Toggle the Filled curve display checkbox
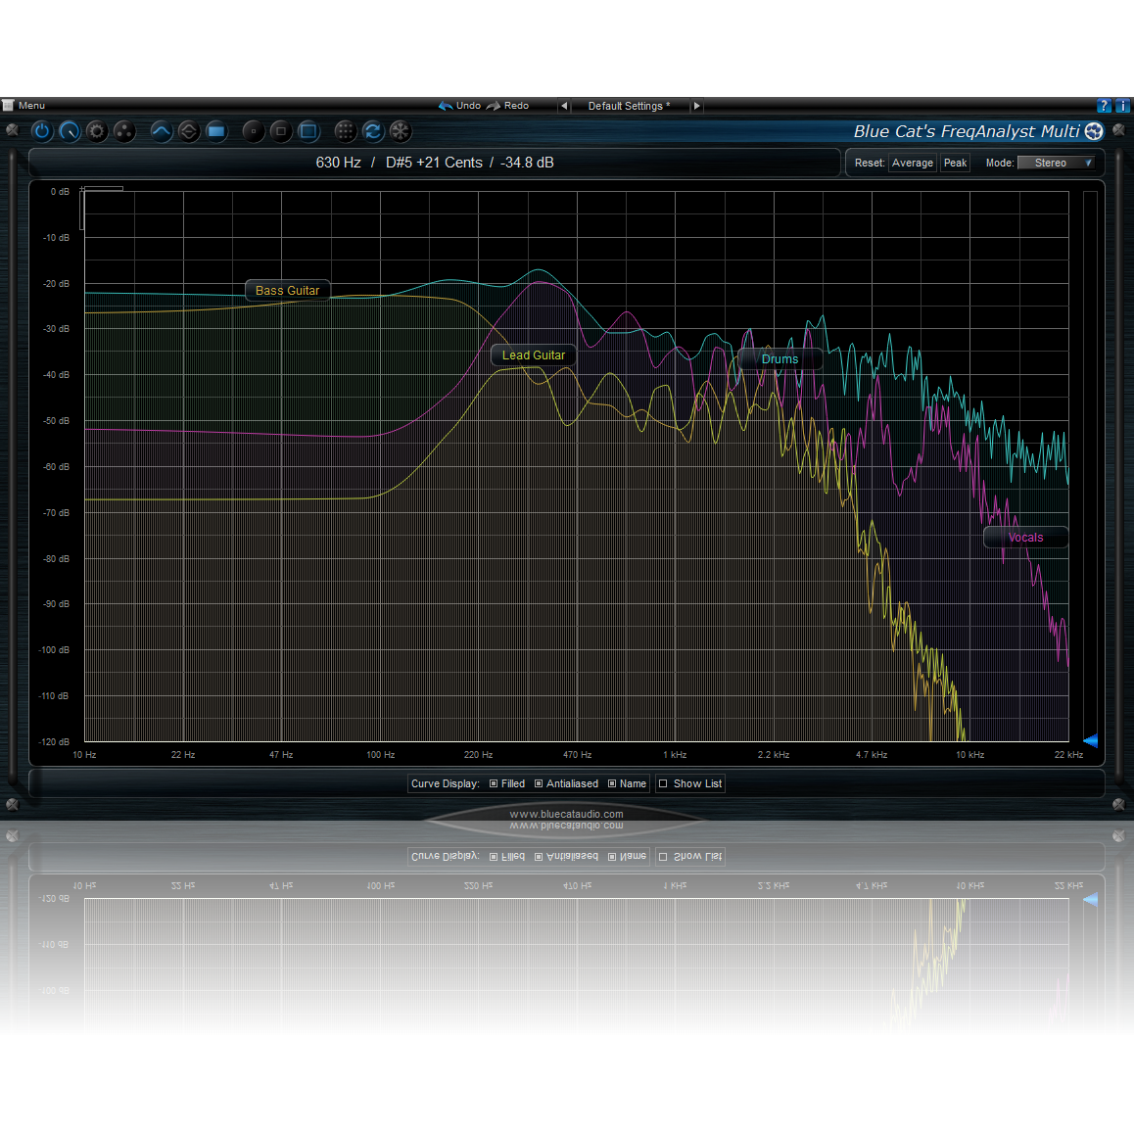 (492, 783)
